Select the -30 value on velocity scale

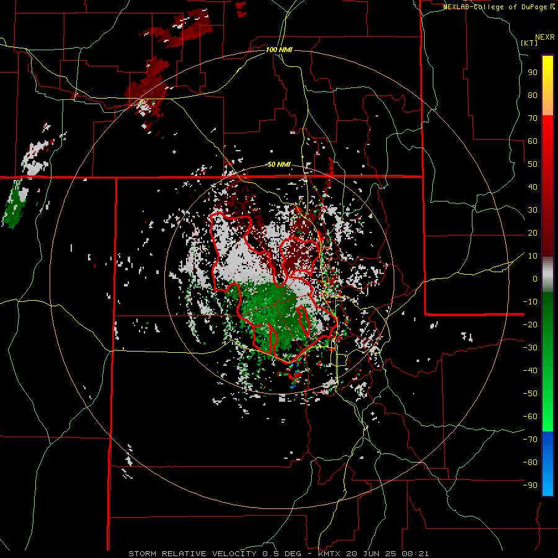click(530, 348)
